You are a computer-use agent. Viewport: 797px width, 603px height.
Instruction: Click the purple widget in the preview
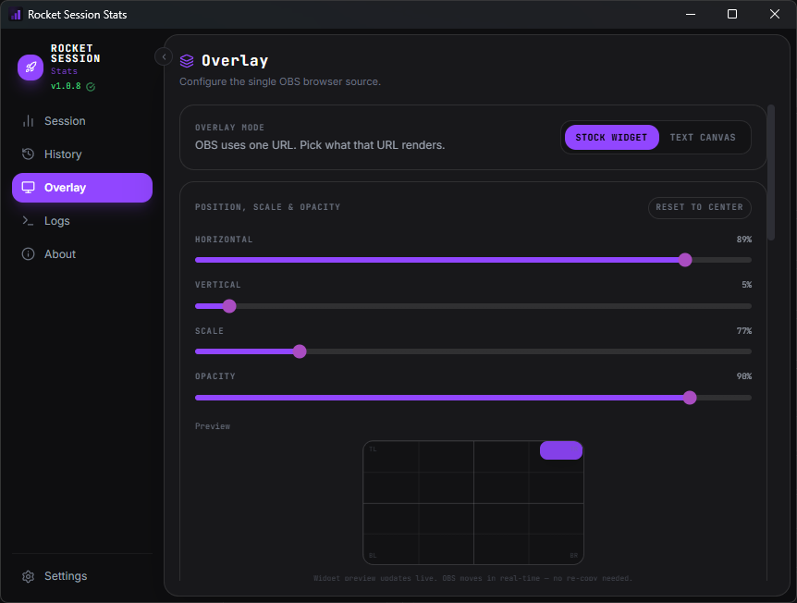click(x=560, y=450)
